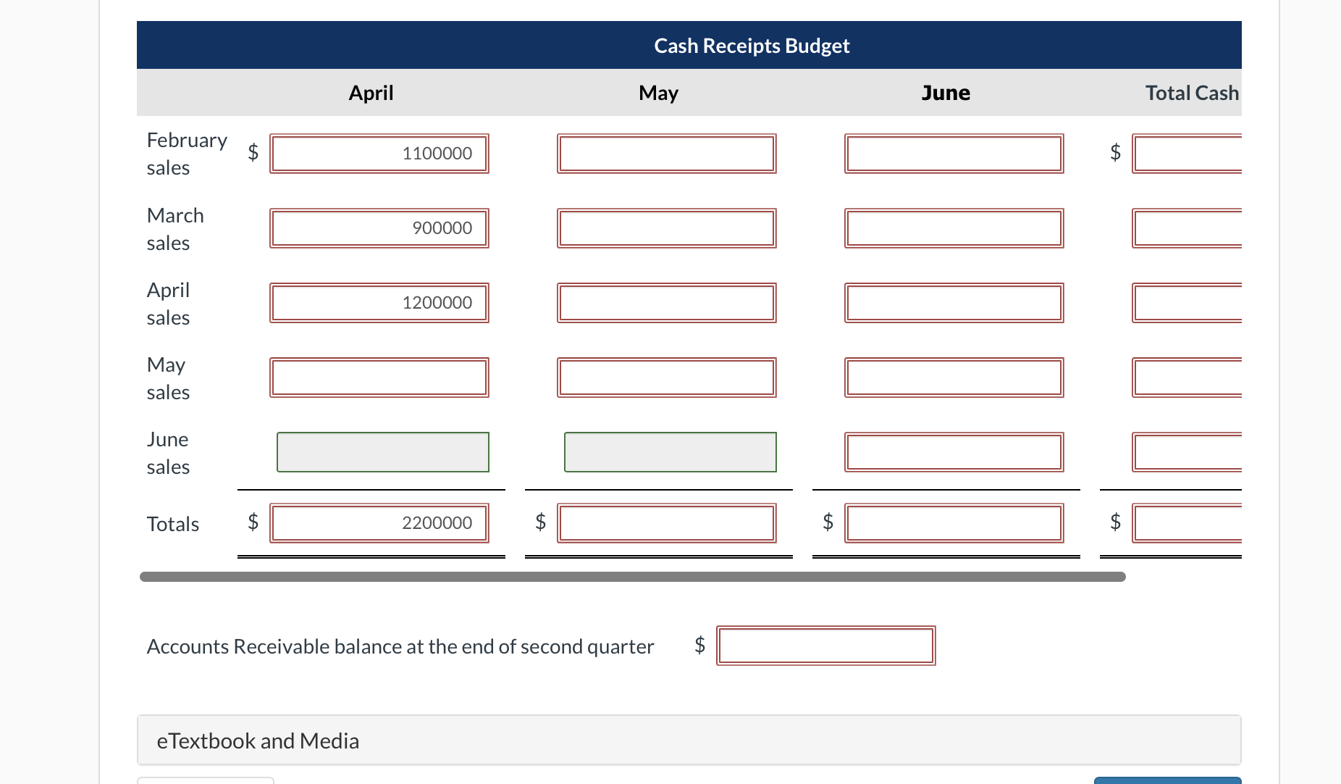This screenshot has width=1341, height=784.
Task: Click March sales April field showing 900000
Action: [379, 228]
